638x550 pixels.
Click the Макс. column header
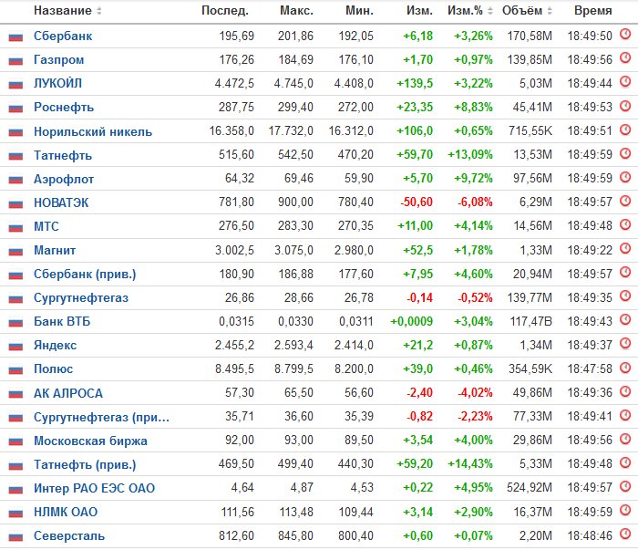[296, 11]
